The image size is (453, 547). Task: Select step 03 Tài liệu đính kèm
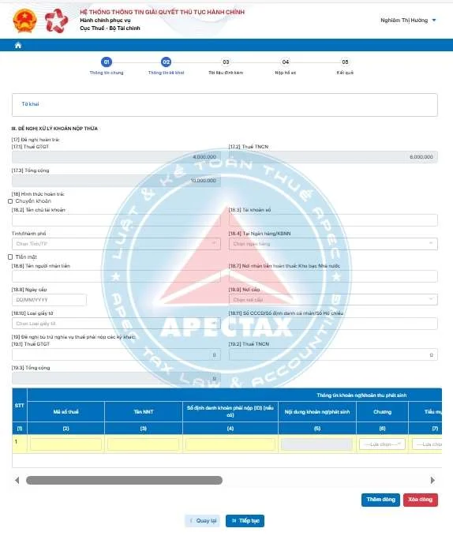coord(226,66)
